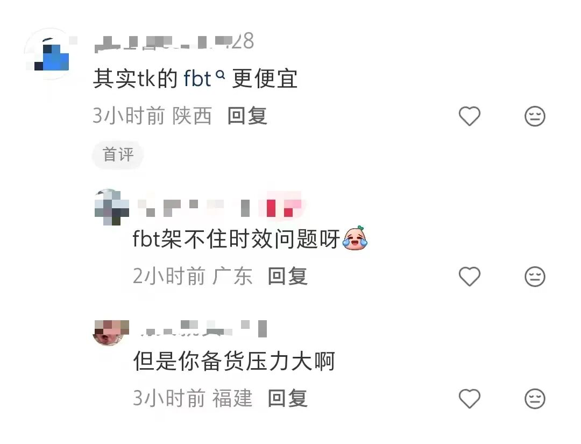The image size is (581, 444).
Task: Select the comment text 其实tk的fbt更便宜
Action: [195, 79]
